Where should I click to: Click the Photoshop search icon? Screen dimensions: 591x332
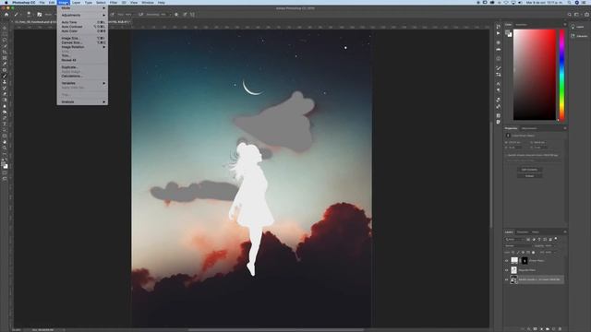pos(570,15)
